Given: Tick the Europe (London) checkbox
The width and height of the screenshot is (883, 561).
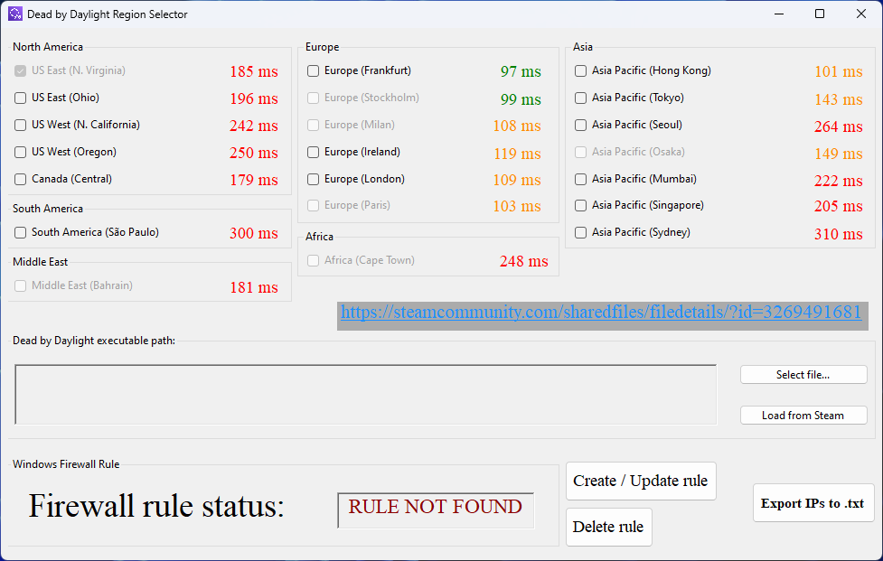Looking at the screenshot, I should pyautogui.click(x=313, y=179).
